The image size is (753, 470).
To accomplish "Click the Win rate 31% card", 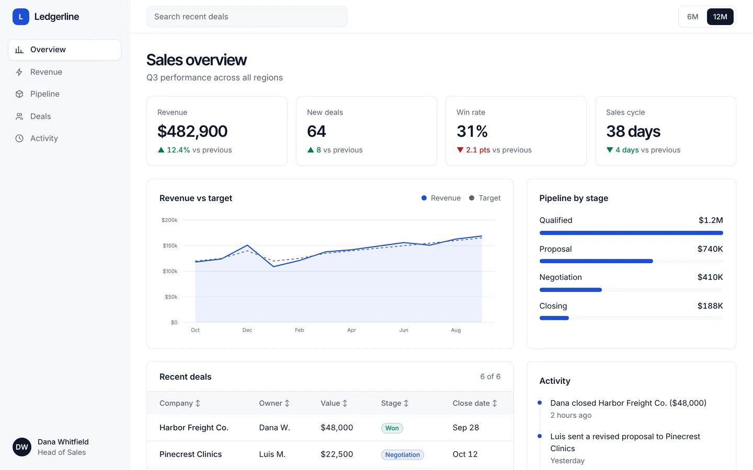I will click(x=516, y=131).
